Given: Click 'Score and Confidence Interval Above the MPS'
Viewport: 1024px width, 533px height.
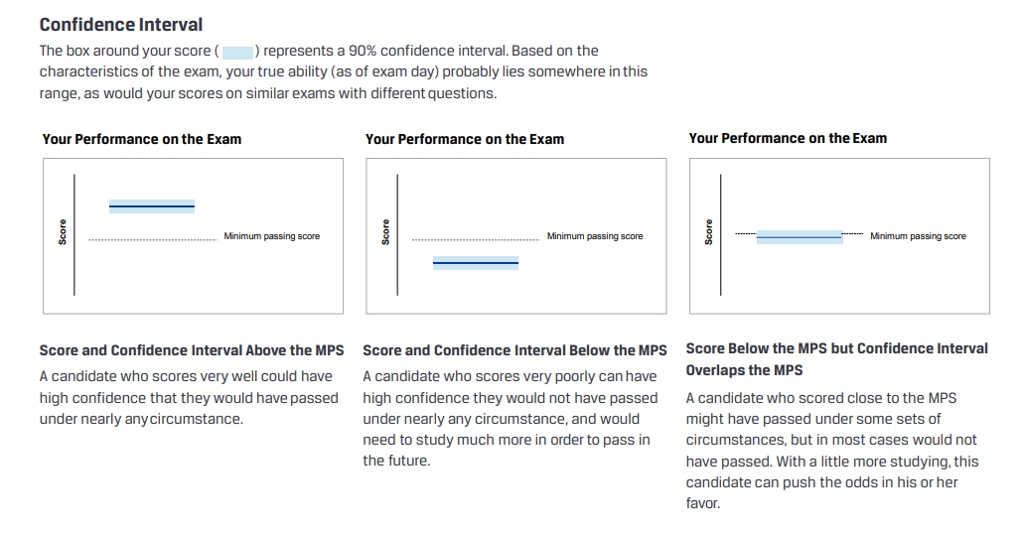Looking at the screenshot, I should (x=192, y=350).
